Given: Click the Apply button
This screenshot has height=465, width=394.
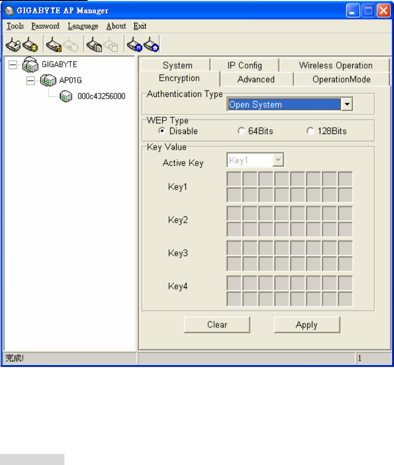Looking at the screenshot, I should click(307, 325).
